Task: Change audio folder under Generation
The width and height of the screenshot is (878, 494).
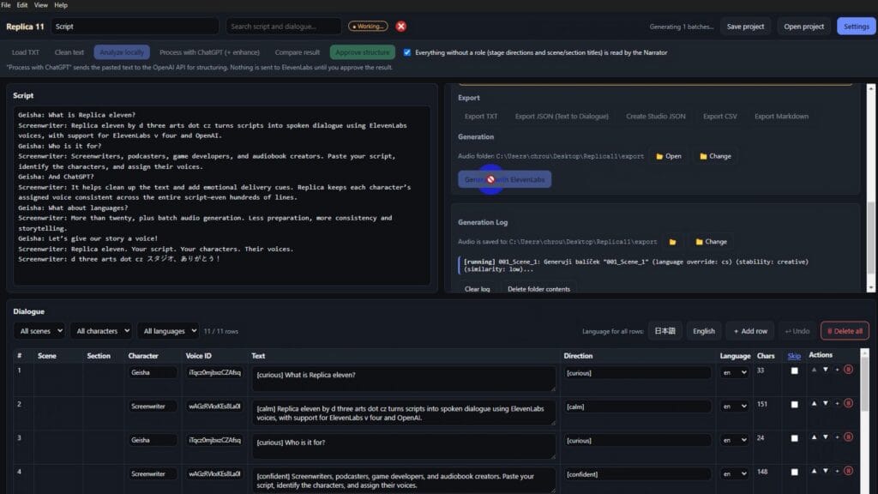Action: pos(716,156)
